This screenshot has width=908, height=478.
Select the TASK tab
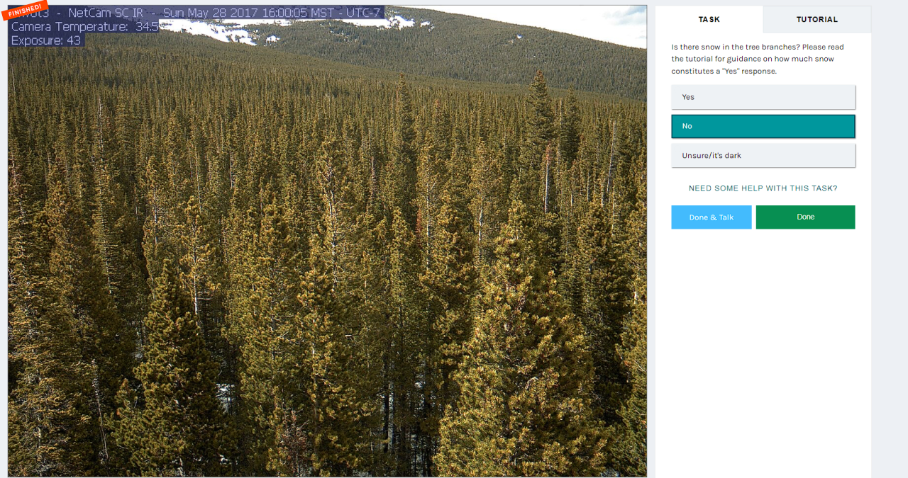(709, 19)
